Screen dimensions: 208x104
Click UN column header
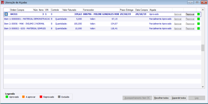click(48, 10)
